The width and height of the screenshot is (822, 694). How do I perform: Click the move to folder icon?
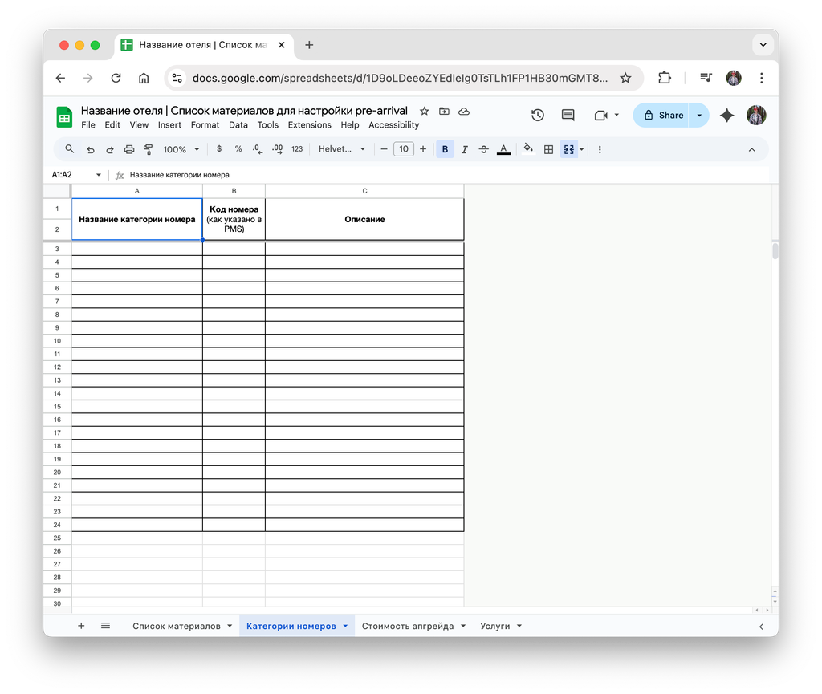(x=444, y=111)
